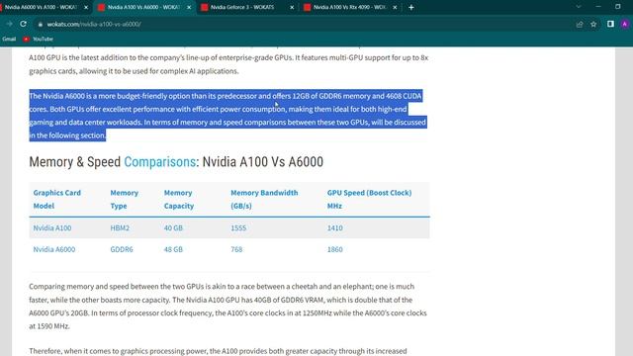The height and width of the screenshot is (356, 633).
Task: Click the Nvidia A100 table cell
Action: [52, 227]
